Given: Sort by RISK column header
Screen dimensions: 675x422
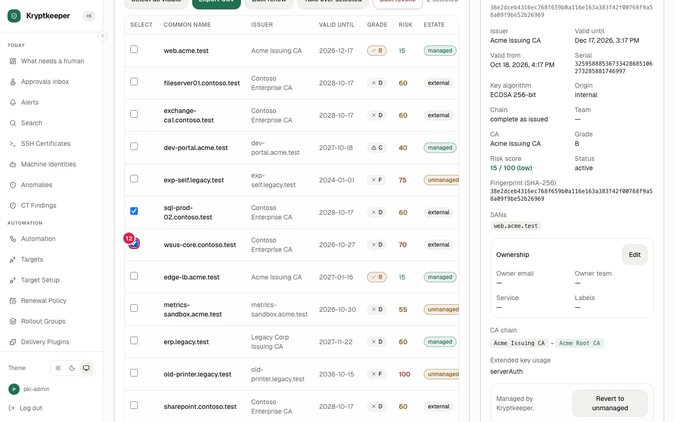Looking at the screenshot, I should click(405, 25).
